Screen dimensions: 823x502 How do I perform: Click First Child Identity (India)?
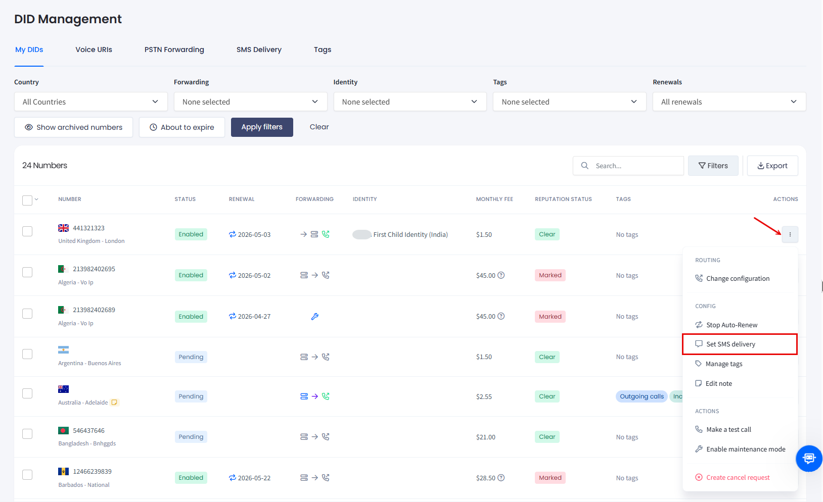tap(410, 234)
